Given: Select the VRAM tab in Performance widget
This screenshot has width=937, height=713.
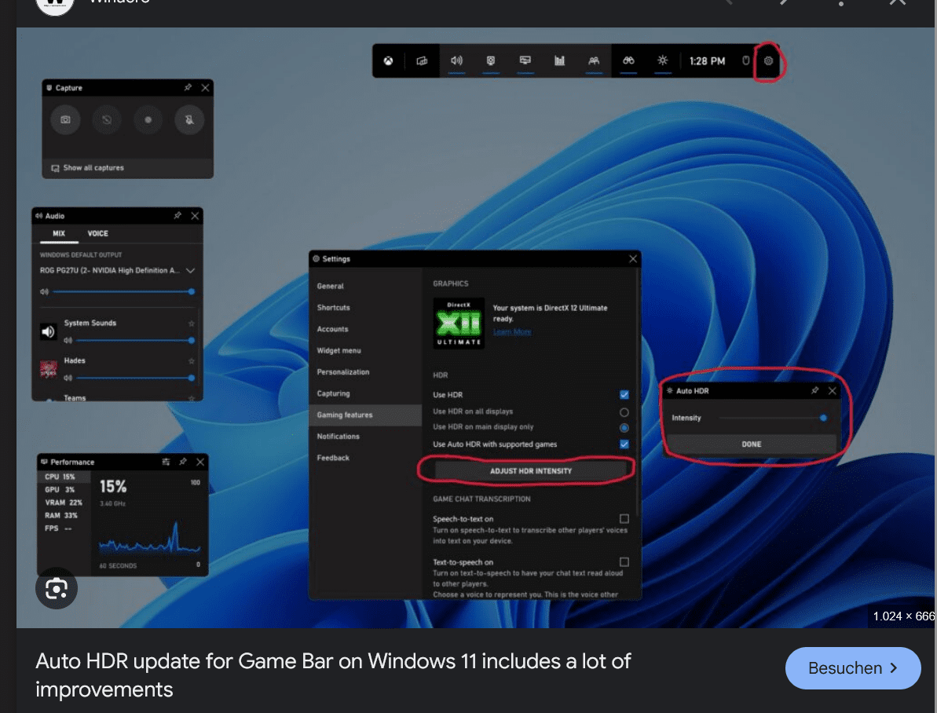Looking at the screenshot, I should tap(64, 503).
